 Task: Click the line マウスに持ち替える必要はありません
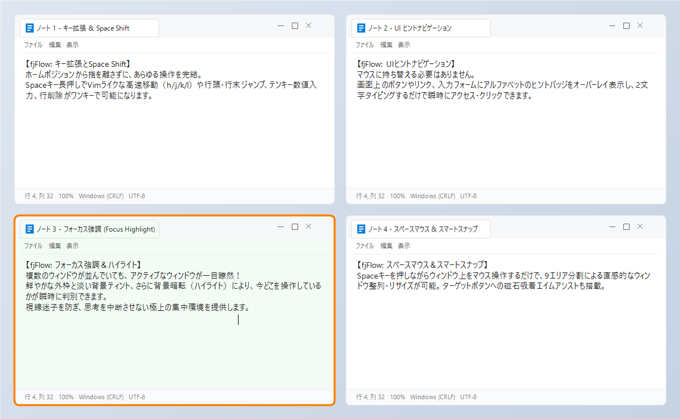point(415,74)
